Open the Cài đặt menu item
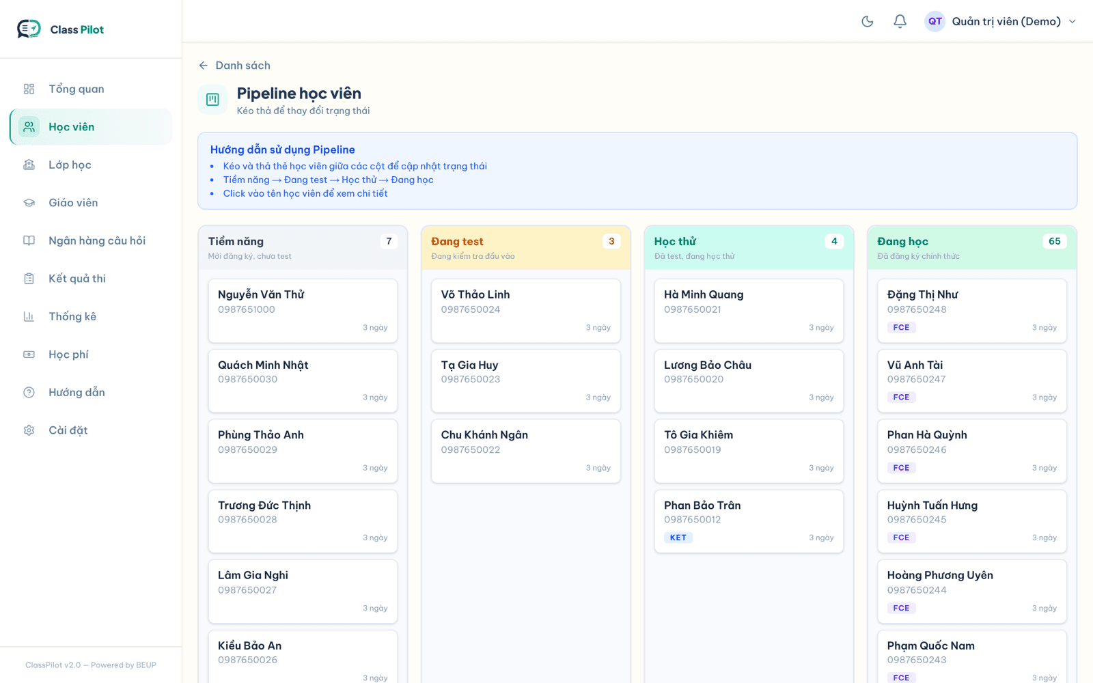Viewport: 1093px width, 683px height. pos(91,430)
